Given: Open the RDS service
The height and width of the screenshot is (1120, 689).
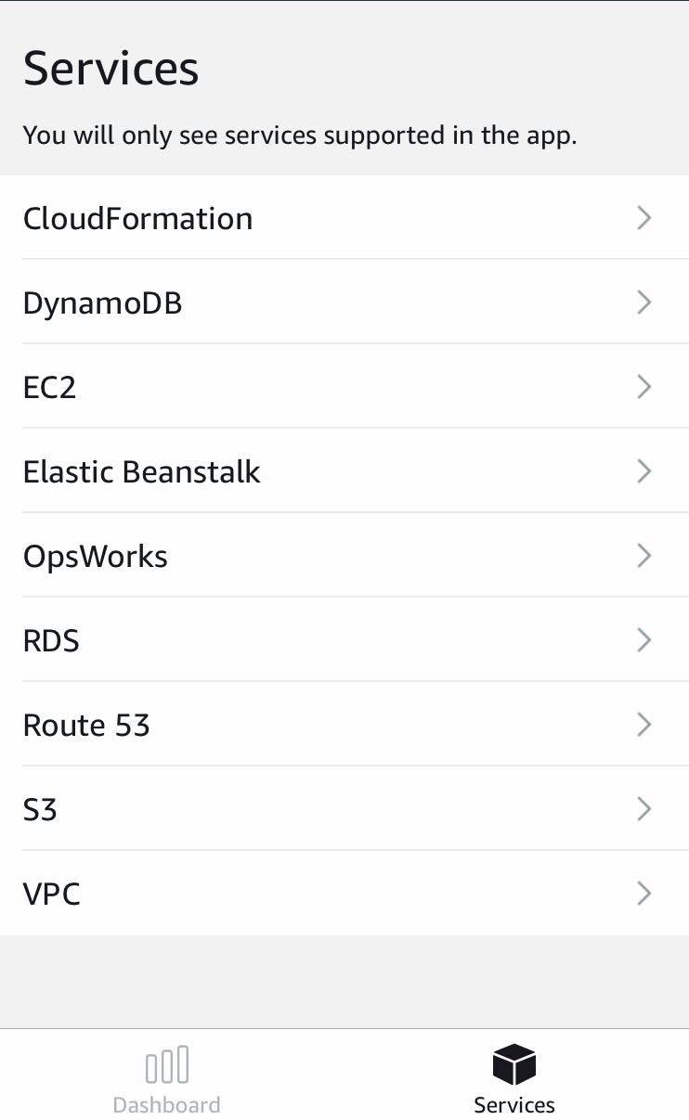Looking at the screenshot, I should [51, 640].
